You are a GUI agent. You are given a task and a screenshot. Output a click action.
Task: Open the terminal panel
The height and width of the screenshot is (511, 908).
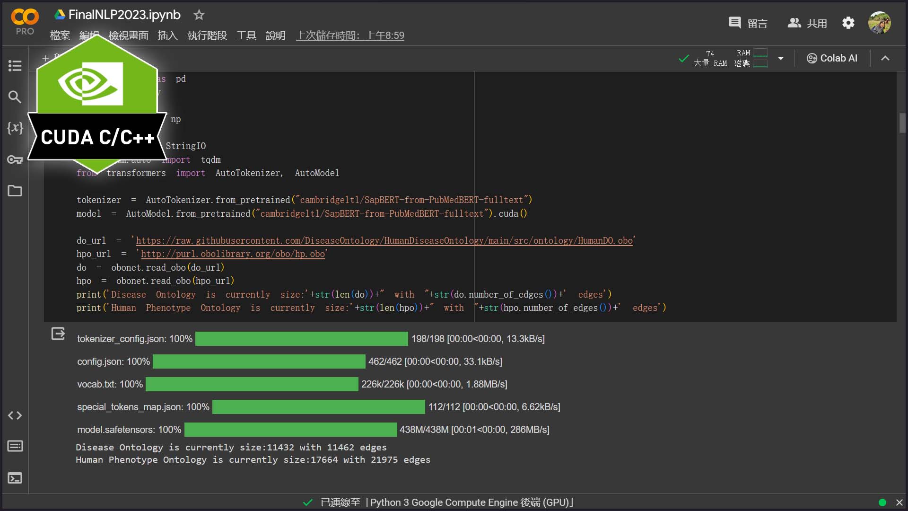tap(15, 478)
